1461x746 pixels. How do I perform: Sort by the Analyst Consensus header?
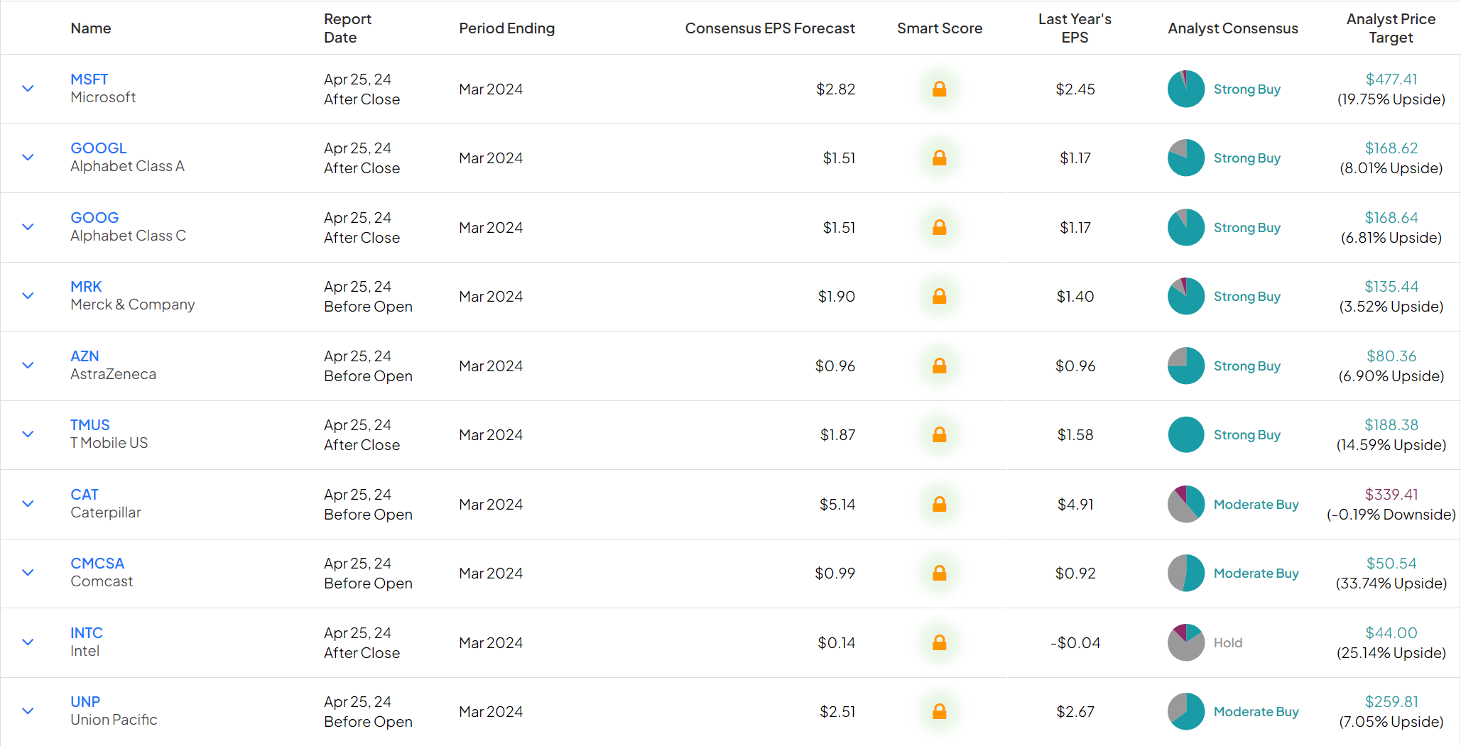click(x=1232, y=28)
